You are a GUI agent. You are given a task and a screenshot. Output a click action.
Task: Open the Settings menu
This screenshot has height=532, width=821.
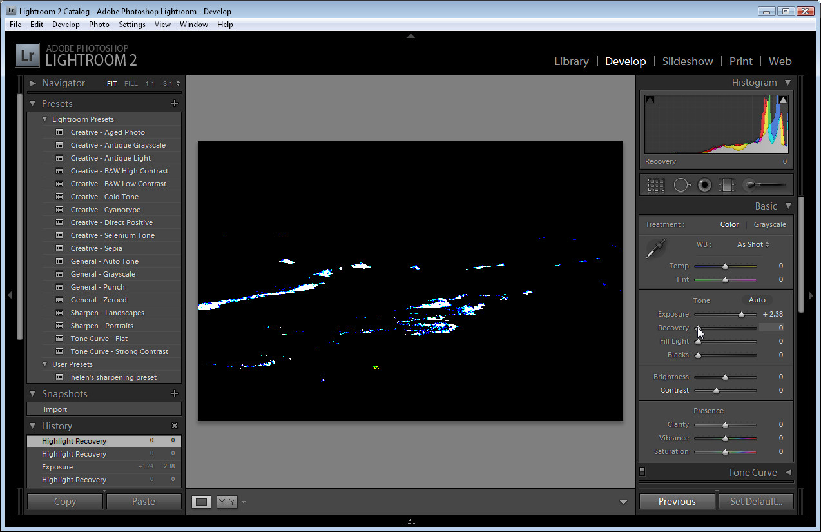coord(132,25)
